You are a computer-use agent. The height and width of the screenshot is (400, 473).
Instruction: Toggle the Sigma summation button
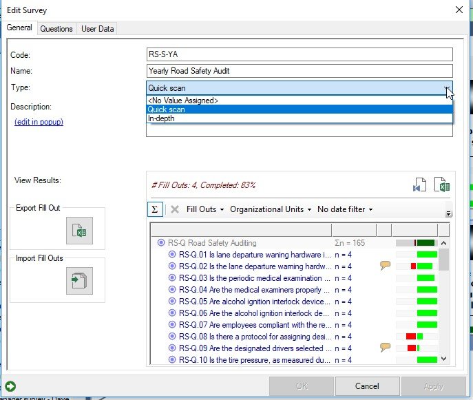coord(155,209)
